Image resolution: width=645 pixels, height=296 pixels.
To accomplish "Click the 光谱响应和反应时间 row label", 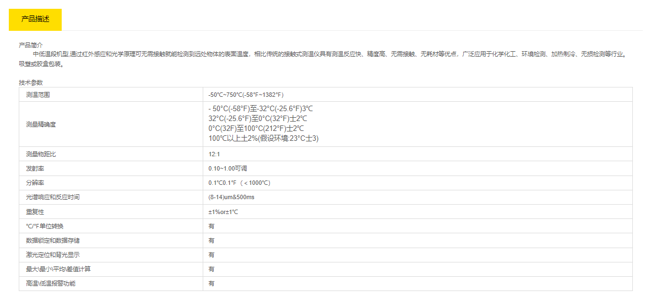I will (x=53, y=197).
